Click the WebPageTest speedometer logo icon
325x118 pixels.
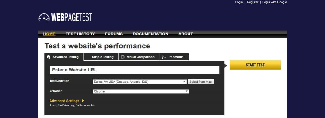44,17
